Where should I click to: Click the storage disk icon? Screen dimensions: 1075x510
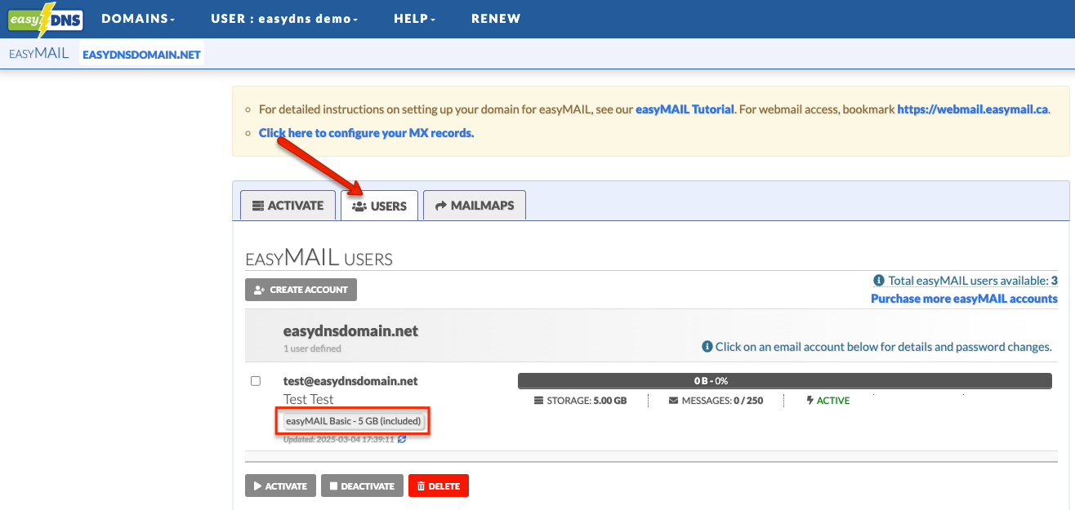538,401
